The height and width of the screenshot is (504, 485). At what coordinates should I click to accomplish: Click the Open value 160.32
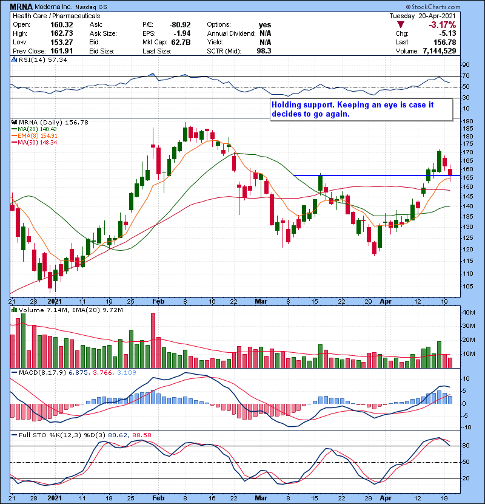pyautogui.click(x=62, y=25)
